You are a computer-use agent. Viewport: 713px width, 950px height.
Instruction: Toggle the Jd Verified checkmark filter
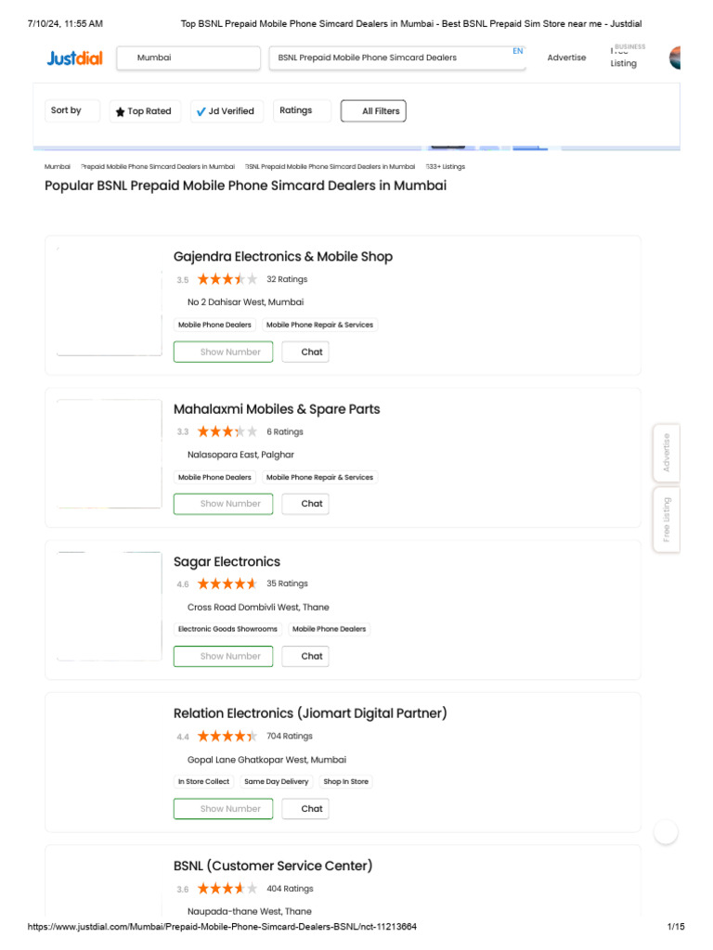pos(227,111)
